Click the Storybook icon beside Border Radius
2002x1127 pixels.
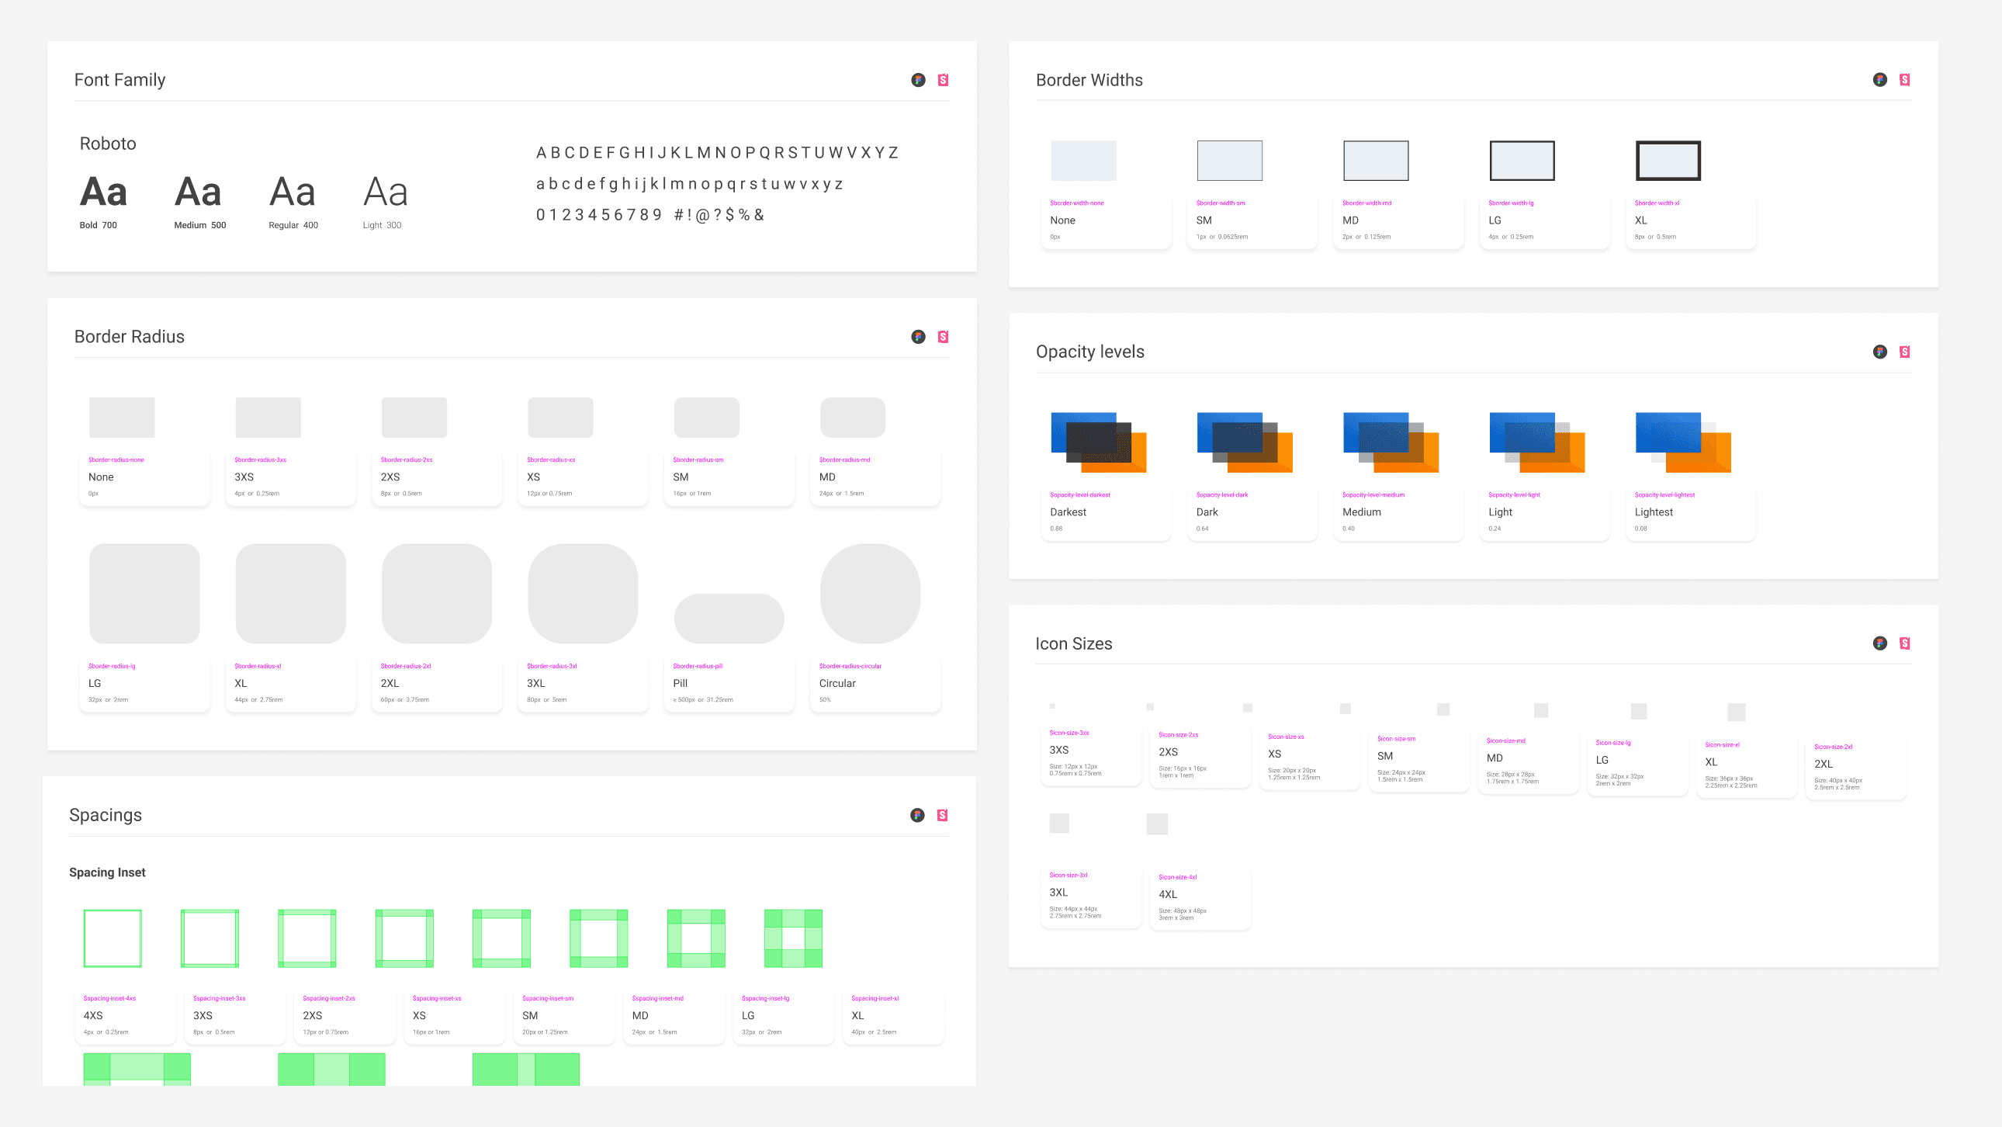(943, 337)
